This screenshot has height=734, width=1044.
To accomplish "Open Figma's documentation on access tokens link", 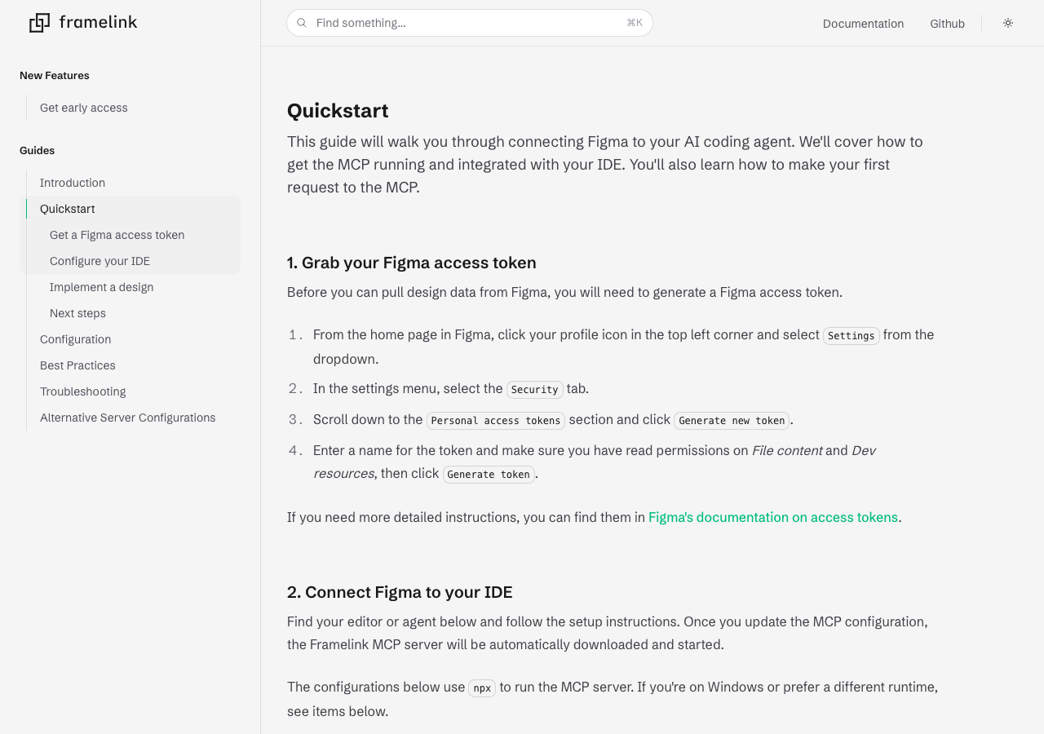I will [772, 517].
